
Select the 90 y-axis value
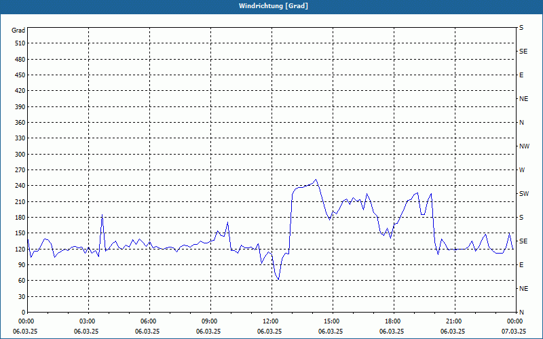tap(22, 265)
